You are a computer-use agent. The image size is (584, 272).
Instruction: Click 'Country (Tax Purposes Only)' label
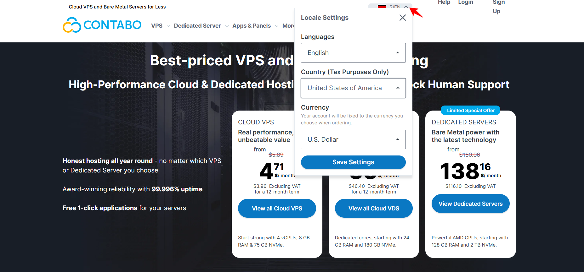click(x=345, y=72)
